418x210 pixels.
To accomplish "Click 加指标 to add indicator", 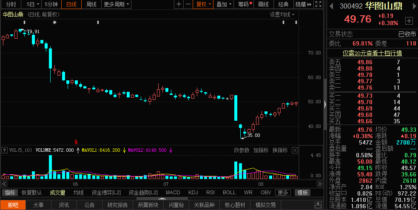I will [261, 150].
